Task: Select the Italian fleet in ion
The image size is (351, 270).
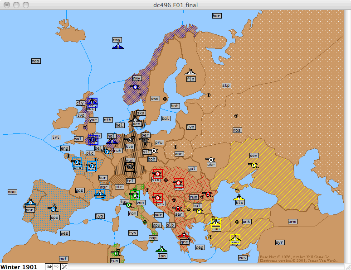Action: pos(161,249)
